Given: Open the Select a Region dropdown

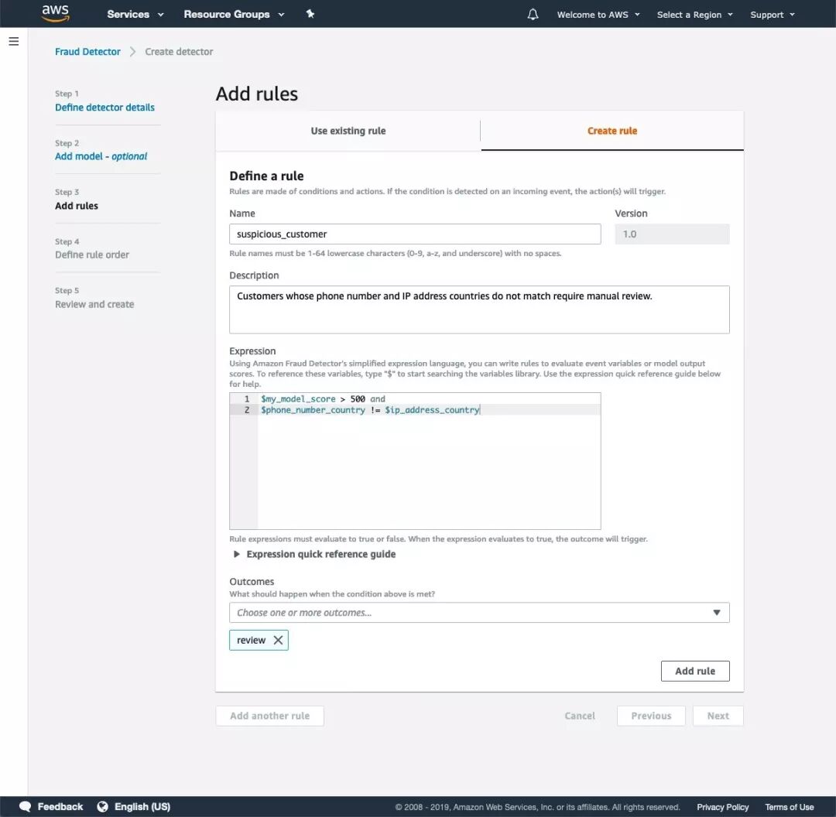Looking at the screenshot, I should pyautogui.click(x=694, y=15).
